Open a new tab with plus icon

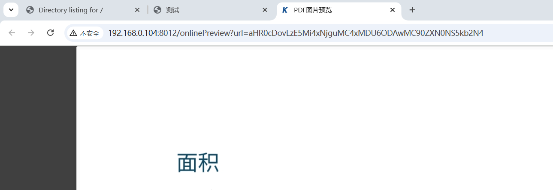pos(412,10)
